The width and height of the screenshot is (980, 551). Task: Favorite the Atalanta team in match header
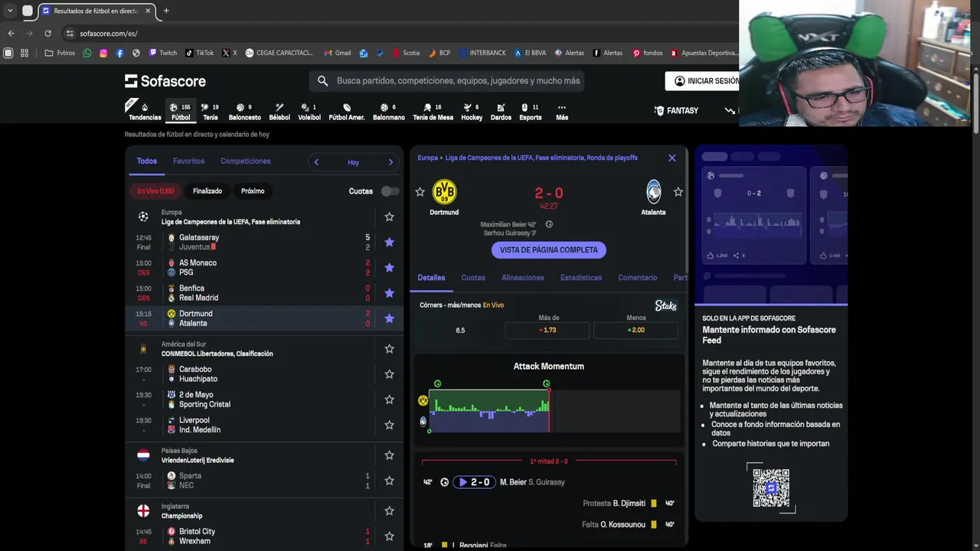coord(678,192)
